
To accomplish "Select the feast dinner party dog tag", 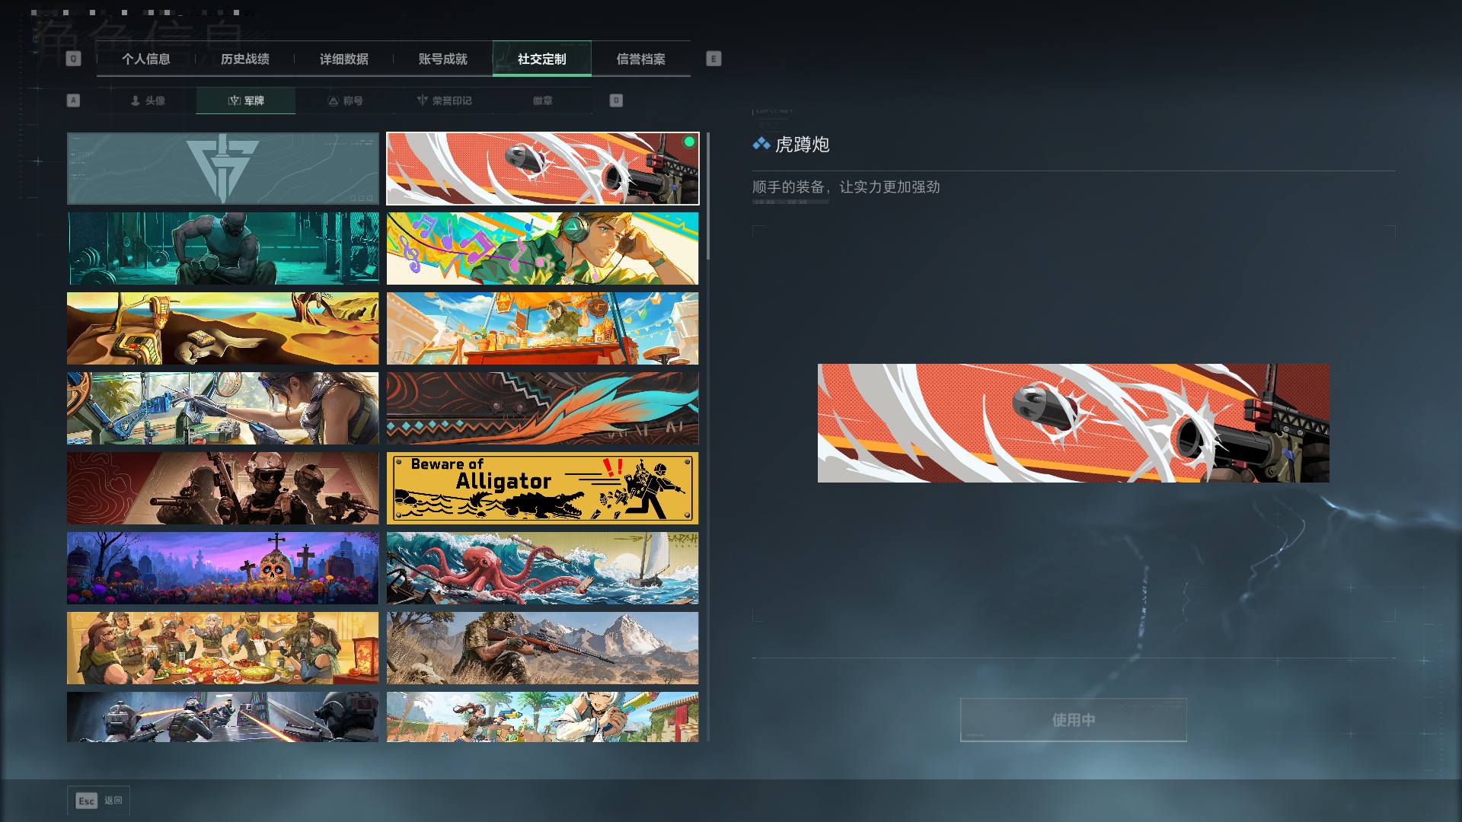I will pos(222,648).
